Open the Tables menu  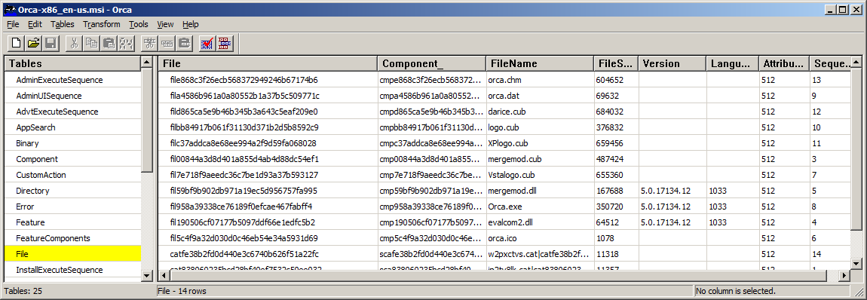pyautogui.click(x=63, y=24)
